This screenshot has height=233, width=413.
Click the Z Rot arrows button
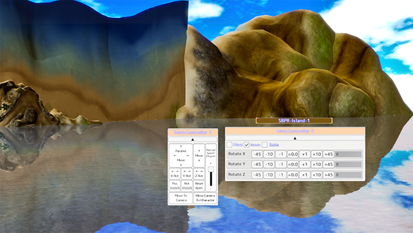[x=199, y=174]
